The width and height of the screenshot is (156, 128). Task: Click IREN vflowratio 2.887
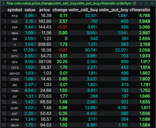pyautogui.click(x=140, y=33)
